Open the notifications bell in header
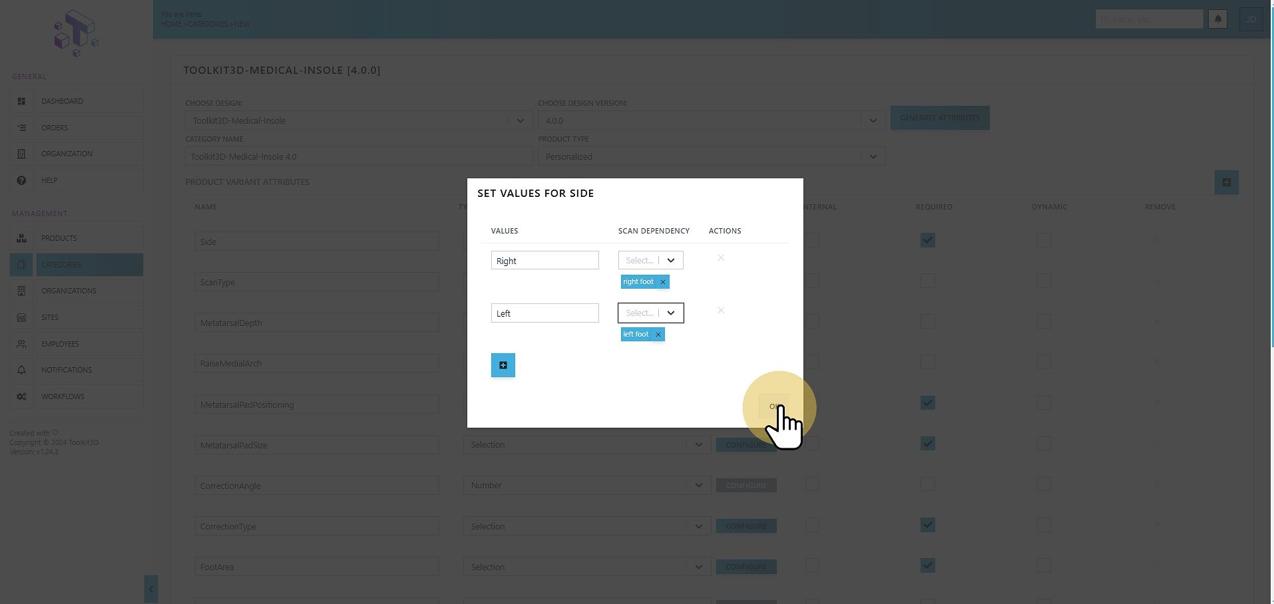 [x=1217, y=19]
